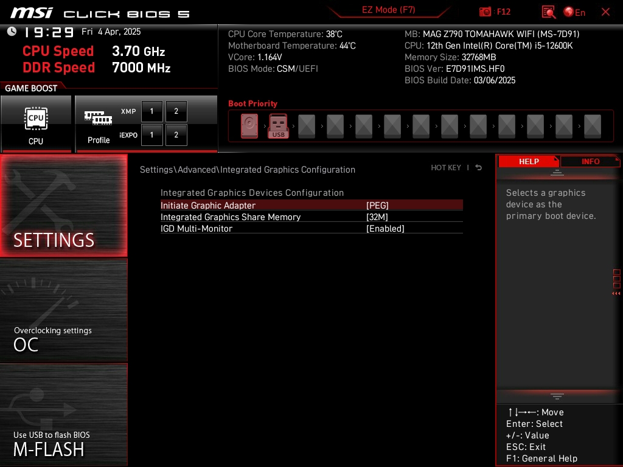Viewport: 623px width, 467px height.
Task: Click the screenshot camera F12 icon
Action: (486, 12)
